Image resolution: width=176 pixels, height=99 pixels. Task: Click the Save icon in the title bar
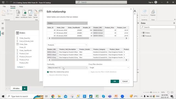[x=3, y=2]
